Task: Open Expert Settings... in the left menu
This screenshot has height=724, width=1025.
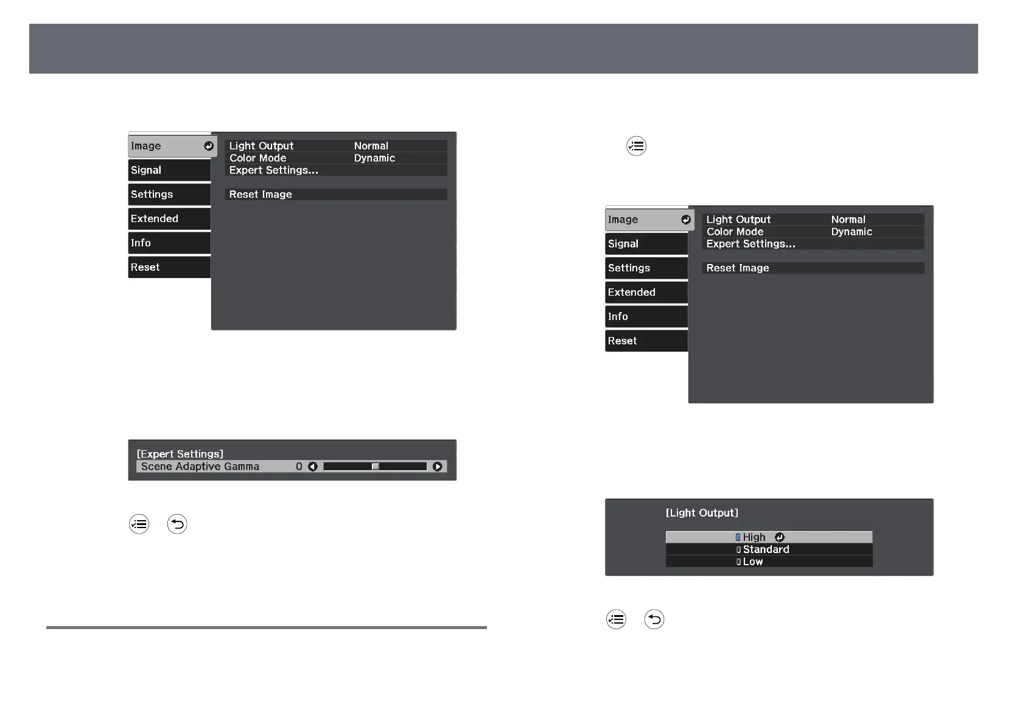Action: tap(336, 170)
